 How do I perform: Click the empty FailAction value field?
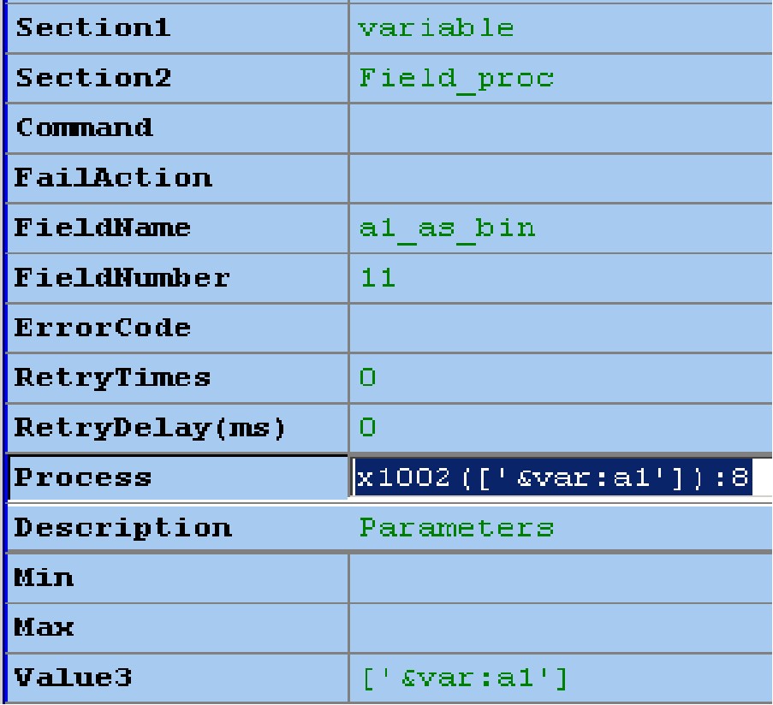pos(560,178)
